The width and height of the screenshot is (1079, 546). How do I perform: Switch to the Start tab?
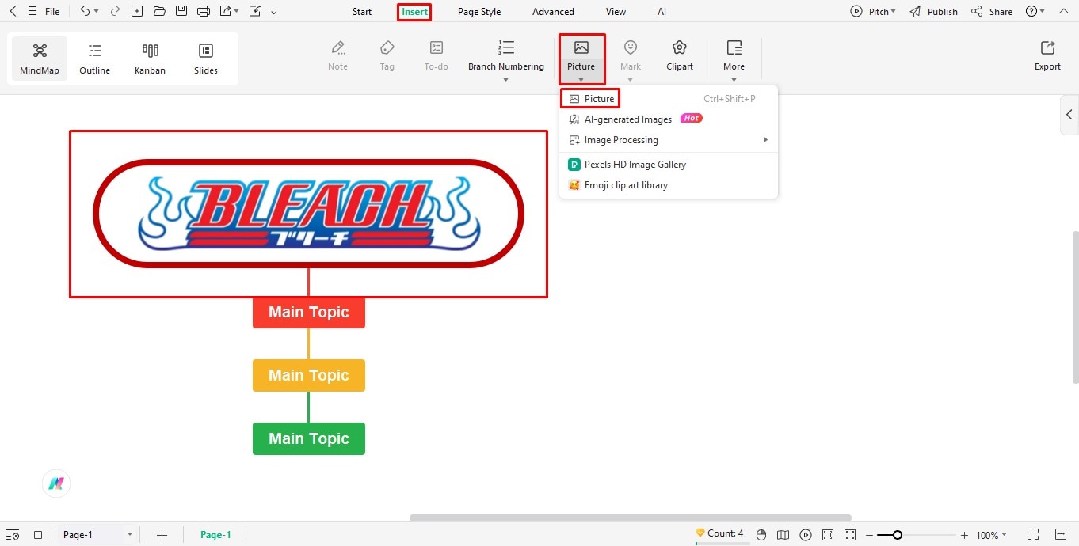(362, 12)
